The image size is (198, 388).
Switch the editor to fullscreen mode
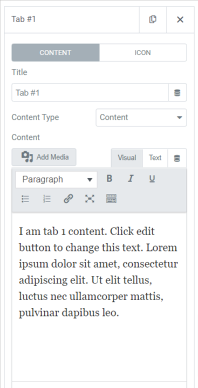(x=90, y=199)
